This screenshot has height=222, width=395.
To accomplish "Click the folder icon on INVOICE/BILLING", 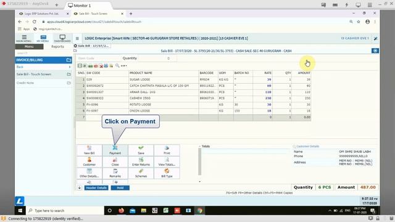I will click(x=69, y=60).
